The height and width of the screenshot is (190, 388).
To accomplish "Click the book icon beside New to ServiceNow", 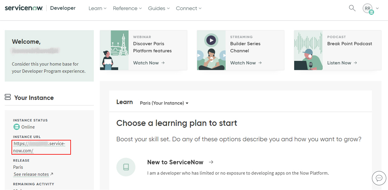I will coord(126,167).
